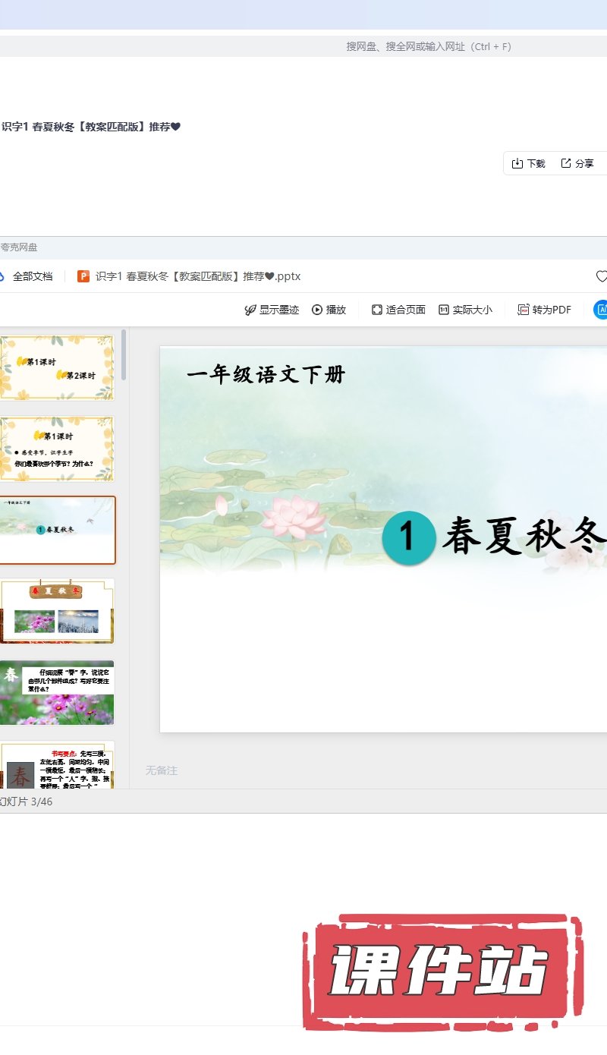Switch to 实际大小 actual size view

point(444,310)
